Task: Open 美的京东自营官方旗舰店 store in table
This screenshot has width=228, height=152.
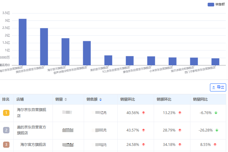Action: 31,130
